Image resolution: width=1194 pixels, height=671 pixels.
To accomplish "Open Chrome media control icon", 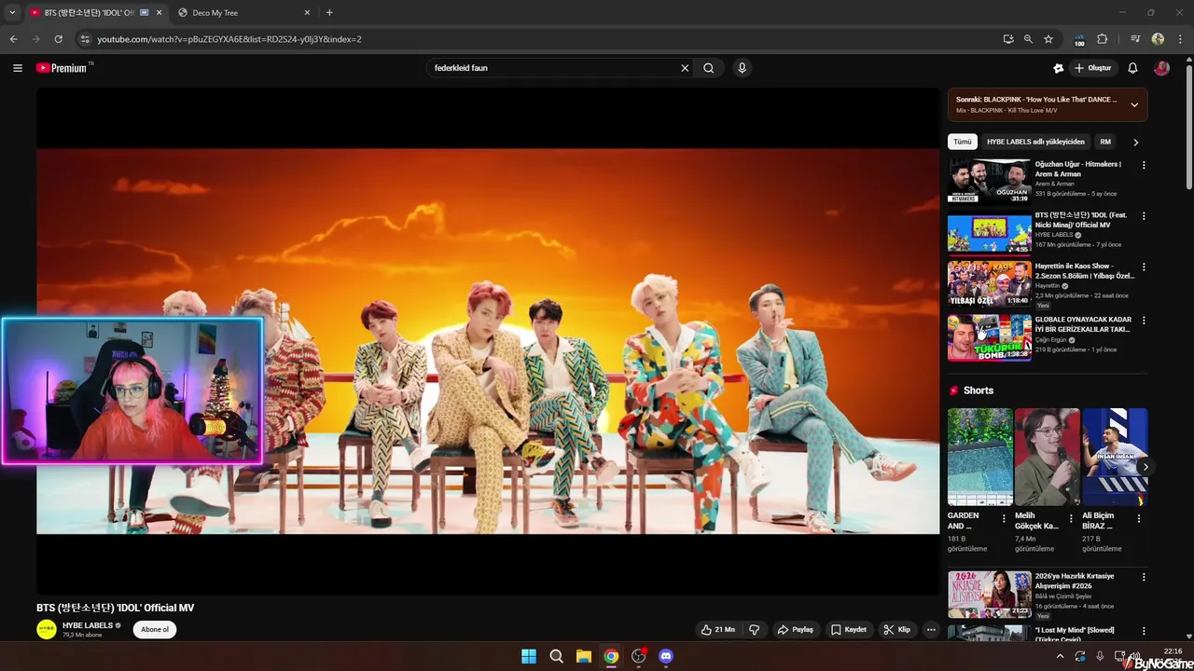I will (x=1135, y=39).
